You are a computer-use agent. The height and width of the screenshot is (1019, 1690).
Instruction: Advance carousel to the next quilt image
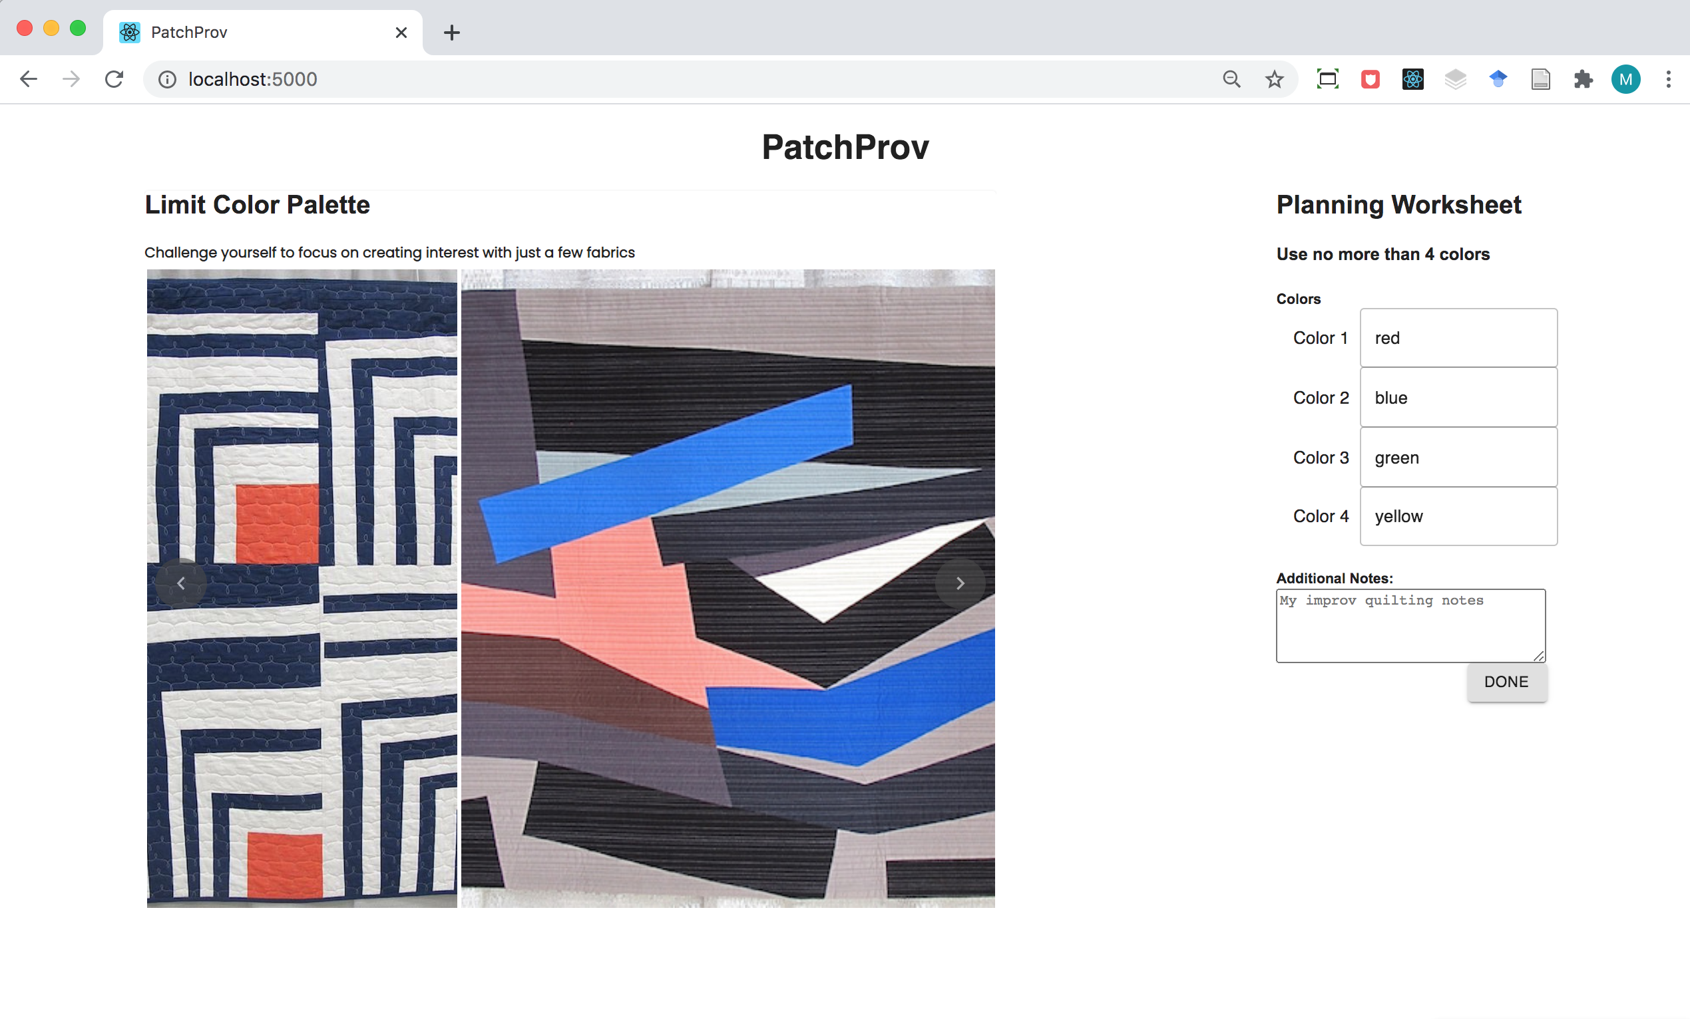(960, 583)
